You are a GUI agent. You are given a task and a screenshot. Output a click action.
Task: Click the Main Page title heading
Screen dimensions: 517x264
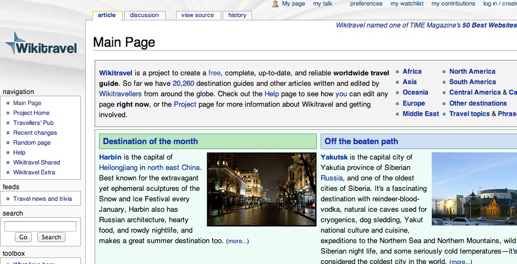(x=124, y=42)
